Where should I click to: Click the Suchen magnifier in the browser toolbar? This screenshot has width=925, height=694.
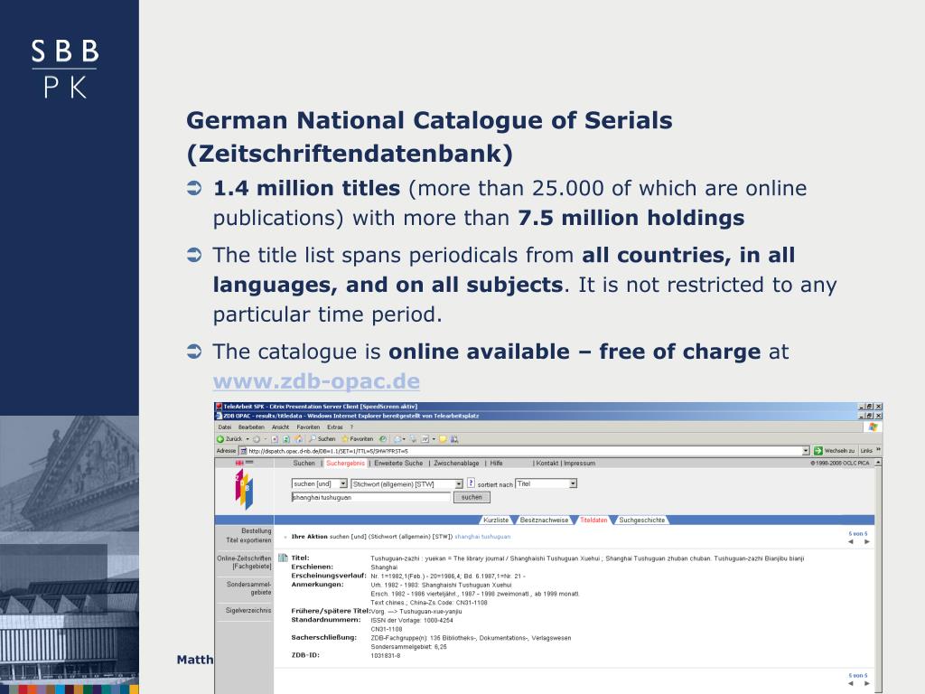coord(313,439)
